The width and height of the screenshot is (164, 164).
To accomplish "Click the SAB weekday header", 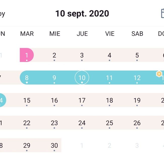I will pyautogui.click(x=137, y=34).
